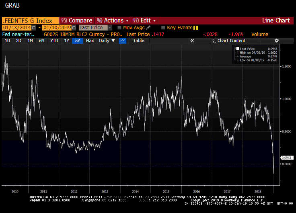Open chart settings gear icon
296x213 pixels.
pos(277,41)
